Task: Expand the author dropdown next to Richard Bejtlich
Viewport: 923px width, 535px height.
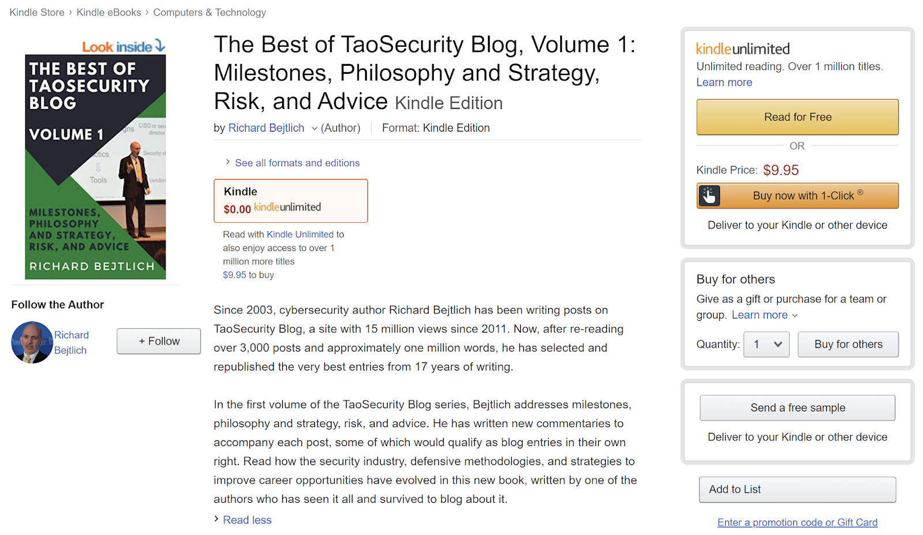Action: [x=314, y=128]
